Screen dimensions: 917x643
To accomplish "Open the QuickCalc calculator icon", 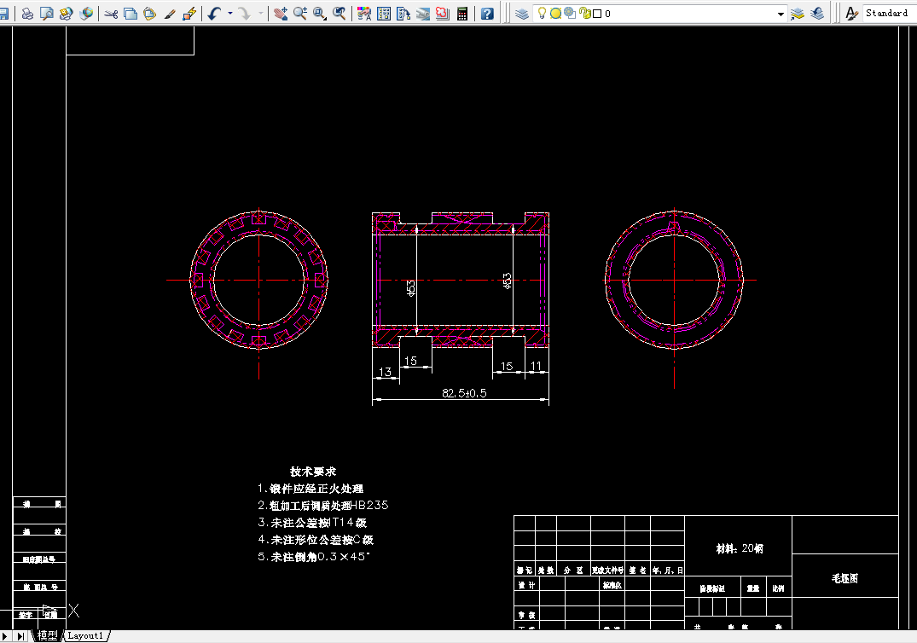I will [462, 14].
